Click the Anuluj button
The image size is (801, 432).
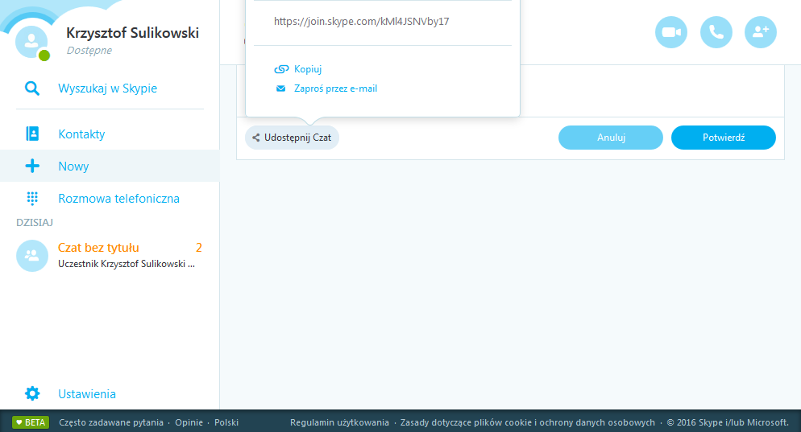click(611, 138)
